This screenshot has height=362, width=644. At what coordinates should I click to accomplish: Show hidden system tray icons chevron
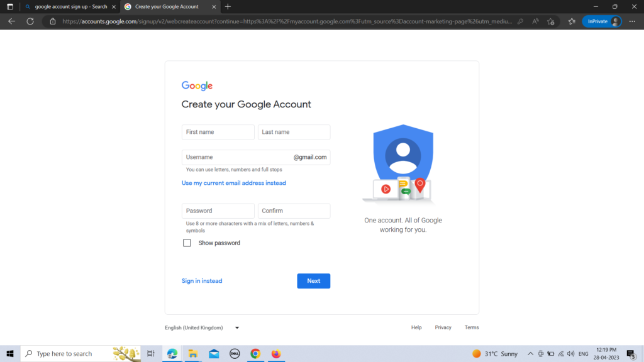[x=530, y=354]
